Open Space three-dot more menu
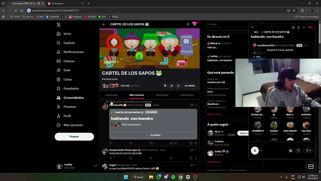This screenshot has height=181, width=321. (304, 27)
